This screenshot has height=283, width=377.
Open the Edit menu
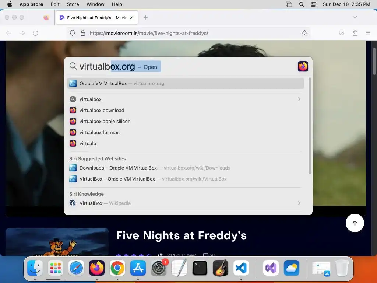click(x=55, y=4)
